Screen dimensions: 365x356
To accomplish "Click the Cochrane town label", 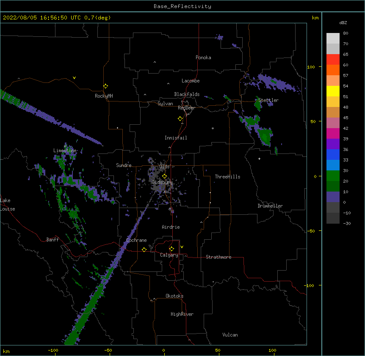I will (137, 240).
